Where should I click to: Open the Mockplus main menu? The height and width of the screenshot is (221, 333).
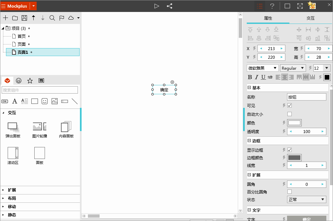pyautogui.click(x=15, y=6)
